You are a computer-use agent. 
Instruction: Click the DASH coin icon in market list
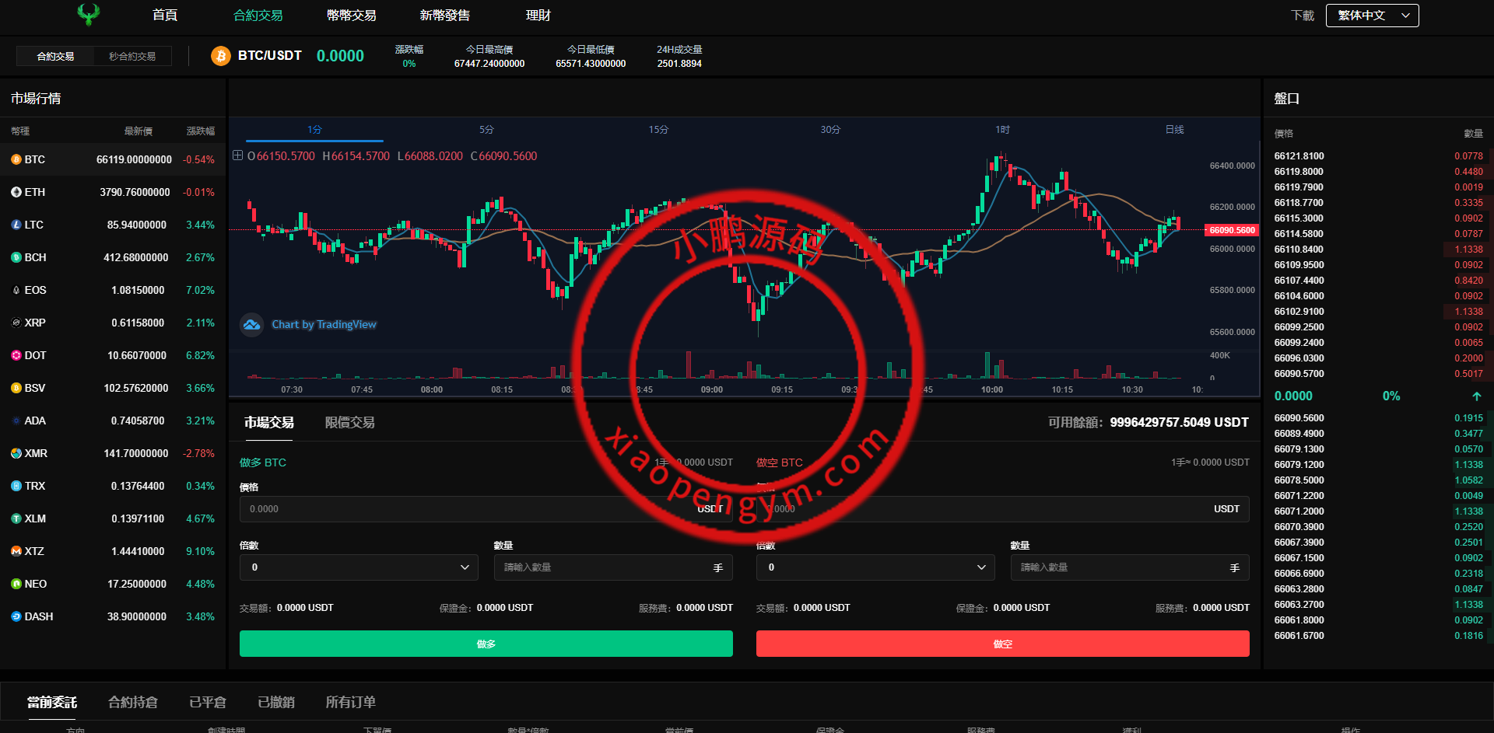tap(16, 616)
